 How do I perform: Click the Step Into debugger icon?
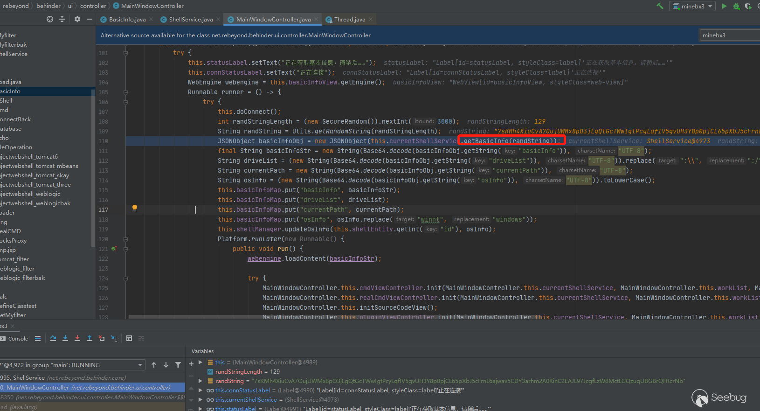[65, 338]
